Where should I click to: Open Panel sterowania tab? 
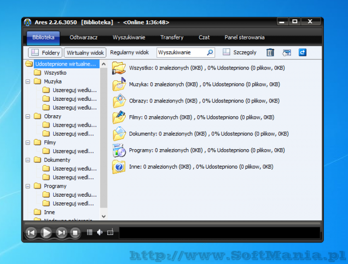click(x=244, y=37)
